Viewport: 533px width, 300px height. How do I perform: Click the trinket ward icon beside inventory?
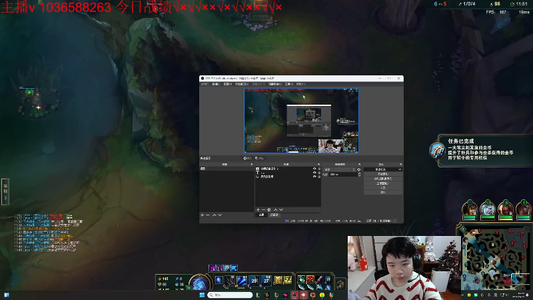pyautogui.click(x=340, y=285)
